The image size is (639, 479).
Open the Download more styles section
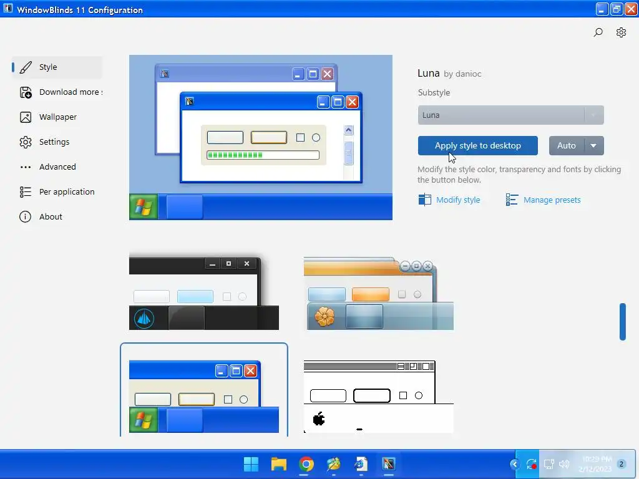pyautogui.click(x=57, y=92)
